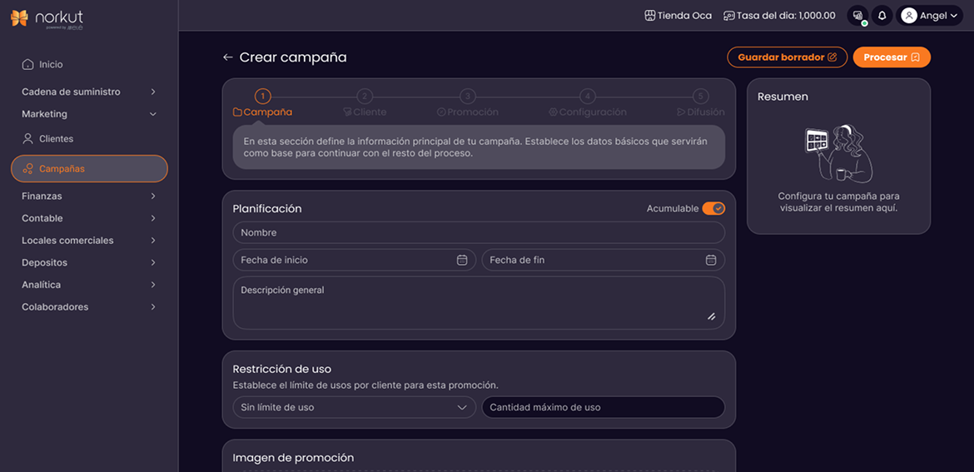Focus the Descripción general textarea
974x472 pixels.
click(x=479, y=302)
